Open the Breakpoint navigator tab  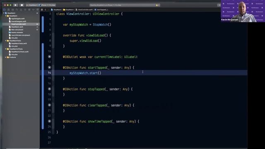click(33, 10)
